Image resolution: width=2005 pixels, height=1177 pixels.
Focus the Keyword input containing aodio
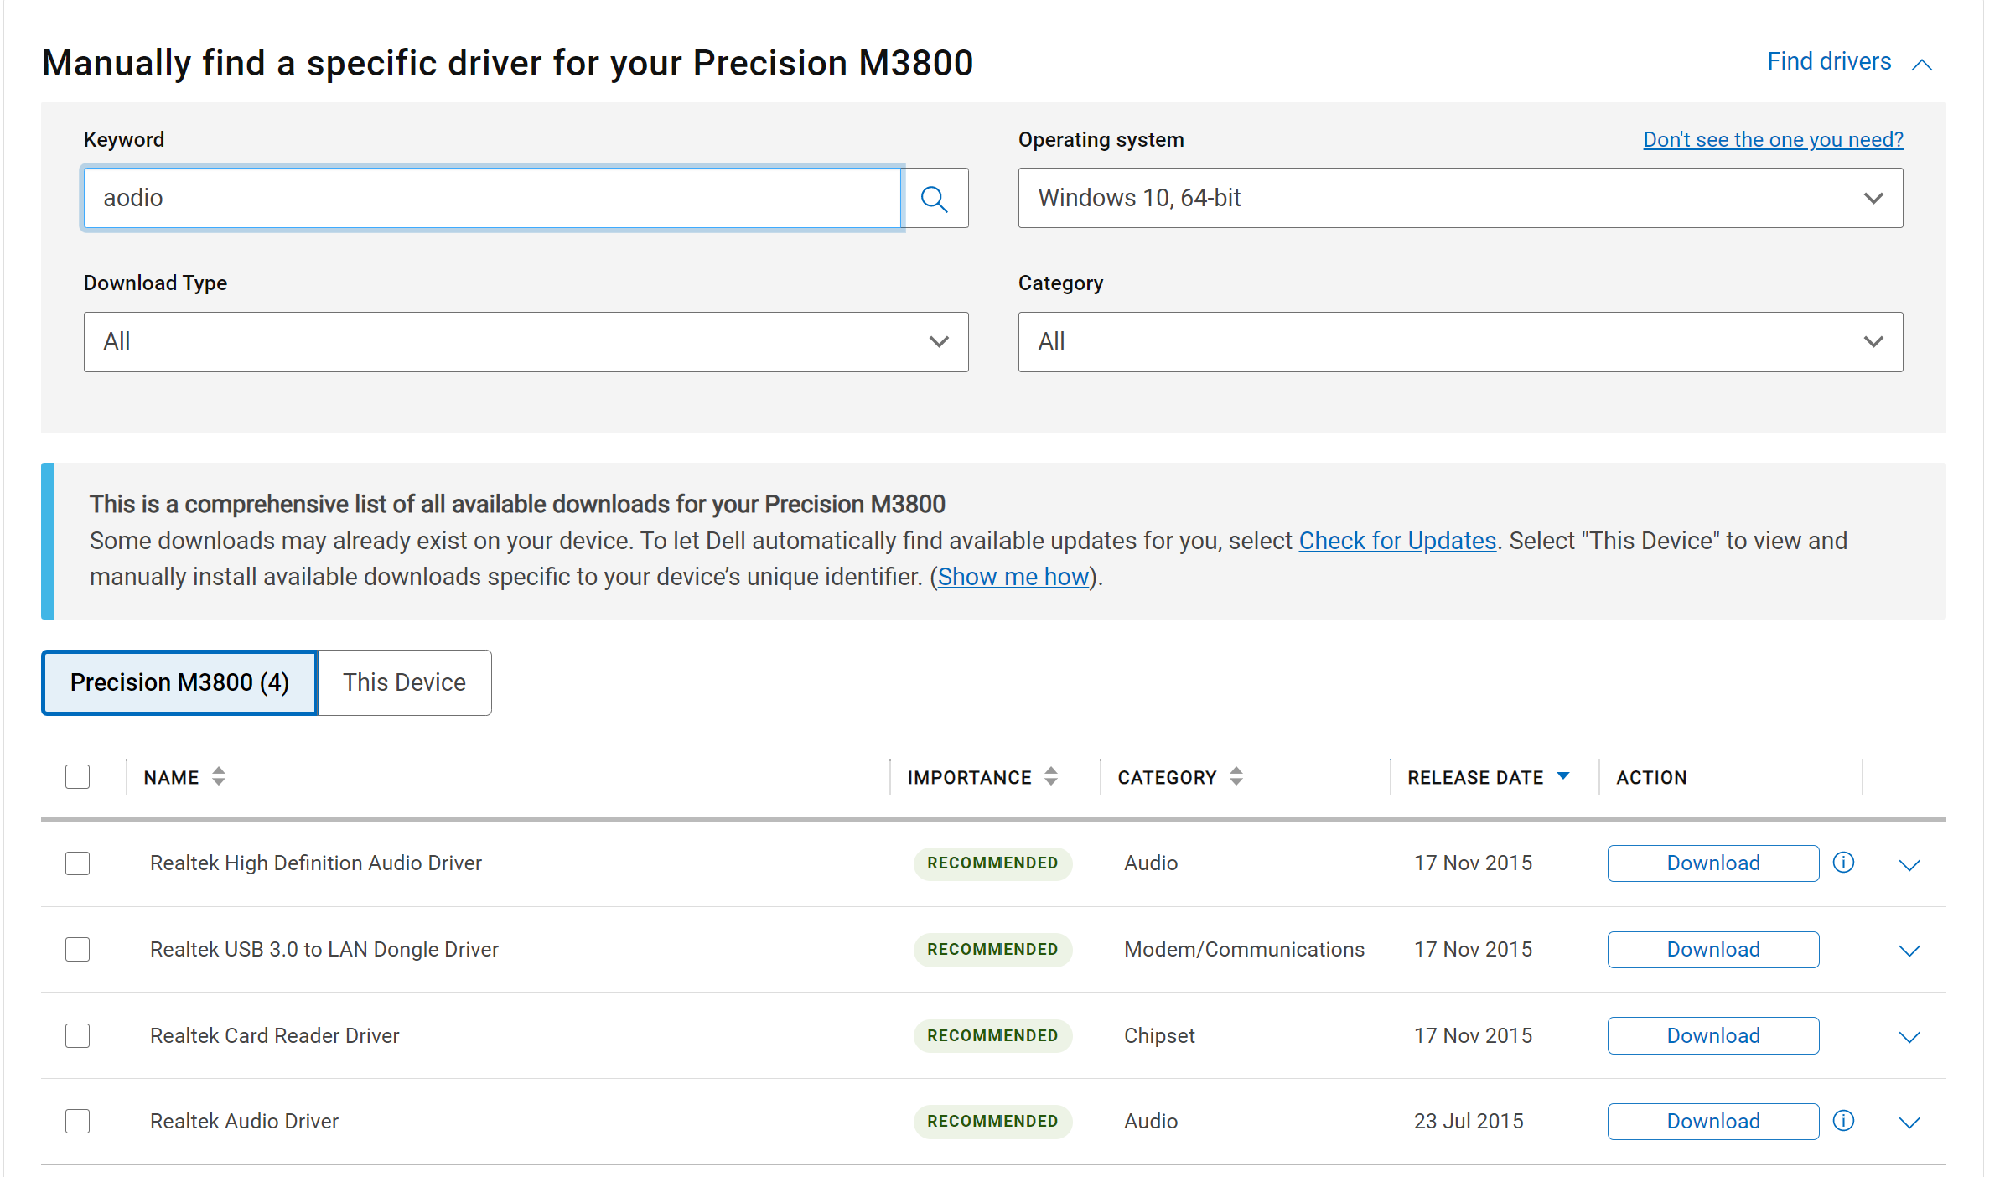click(x=493, y=198)
